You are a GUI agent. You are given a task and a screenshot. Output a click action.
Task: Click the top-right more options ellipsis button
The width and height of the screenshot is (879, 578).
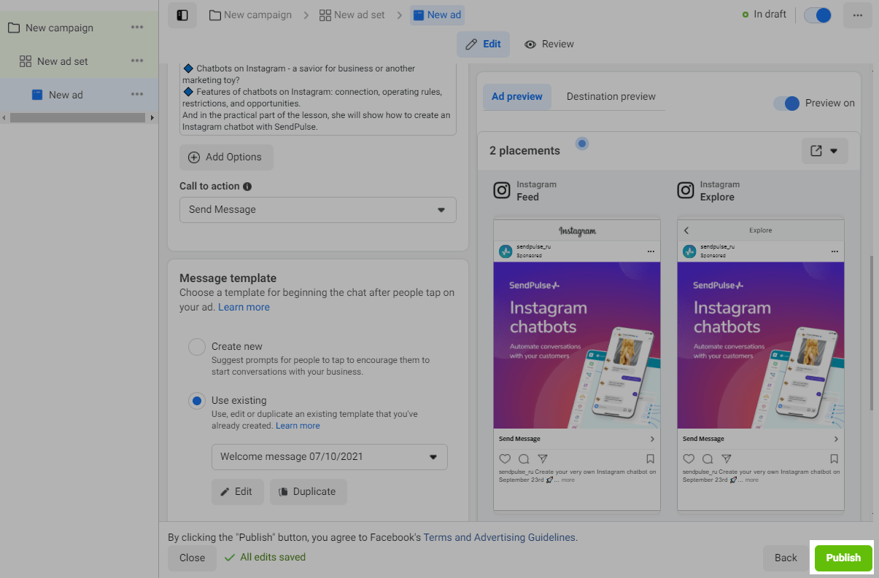tap(857, 15)
